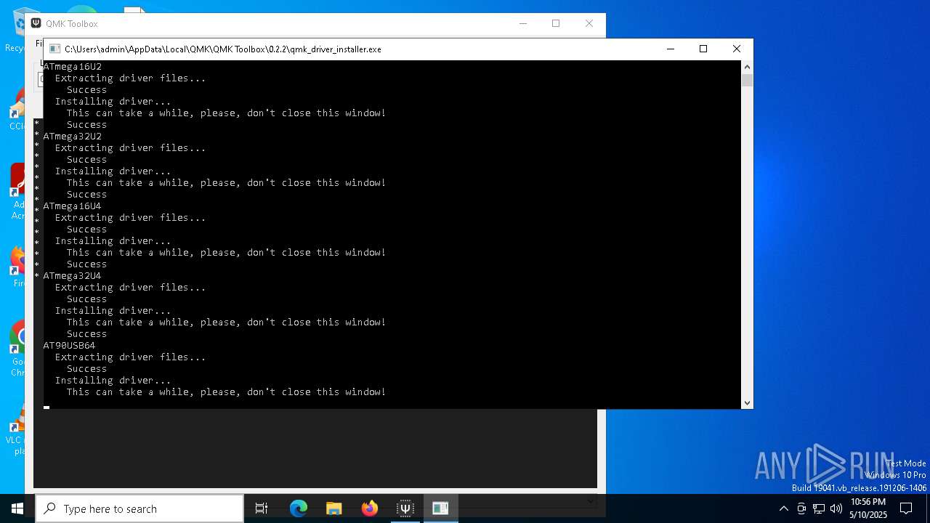This screenshot has width=930, height=523.
Task: Click the console scrollbar thumb
Action: tap(747, 80)
